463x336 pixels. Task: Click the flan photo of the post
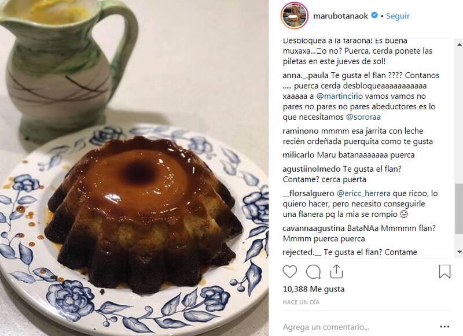point(134,168)
